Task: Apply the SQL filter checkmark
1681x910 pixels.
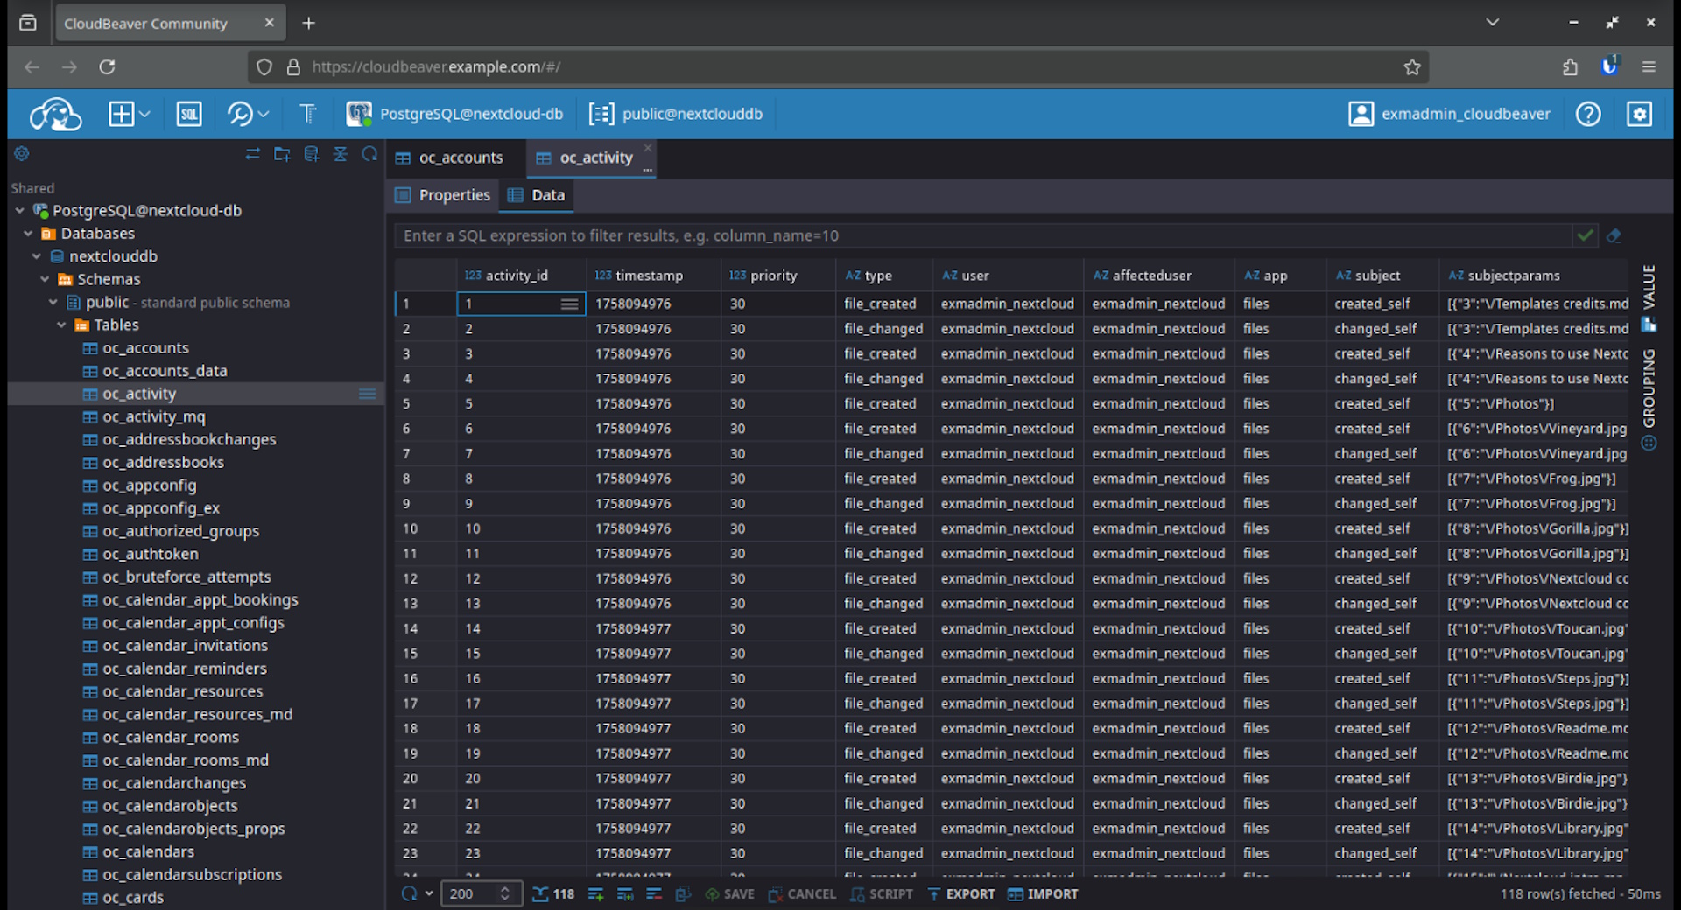Action: click(x=1584, y=235)
